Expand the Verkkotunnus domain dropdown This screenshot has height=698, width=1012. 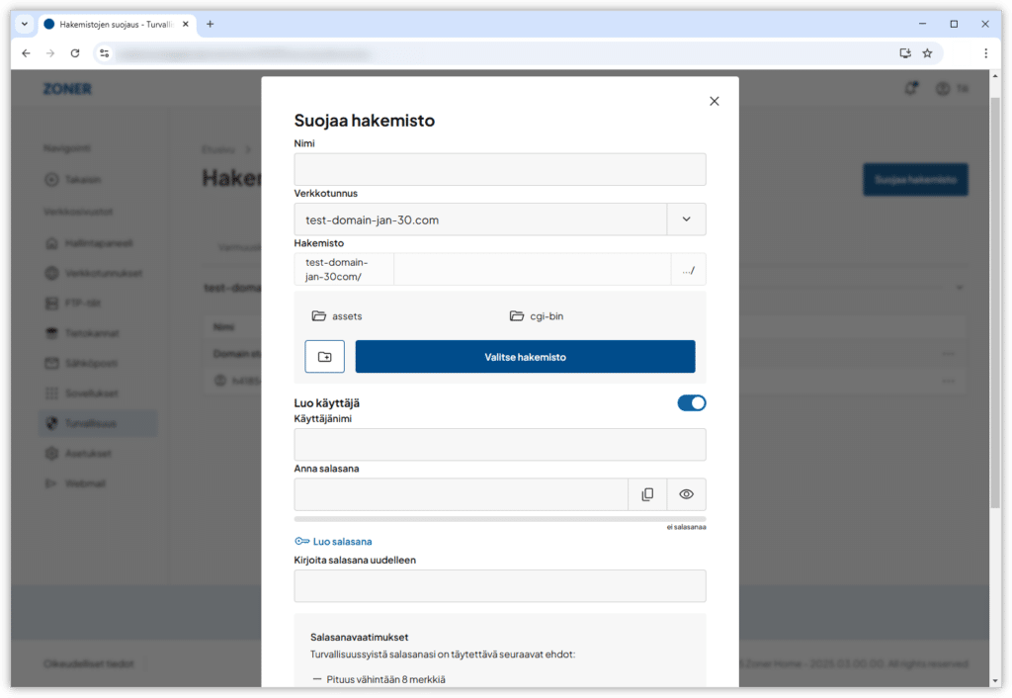point(686,219)
